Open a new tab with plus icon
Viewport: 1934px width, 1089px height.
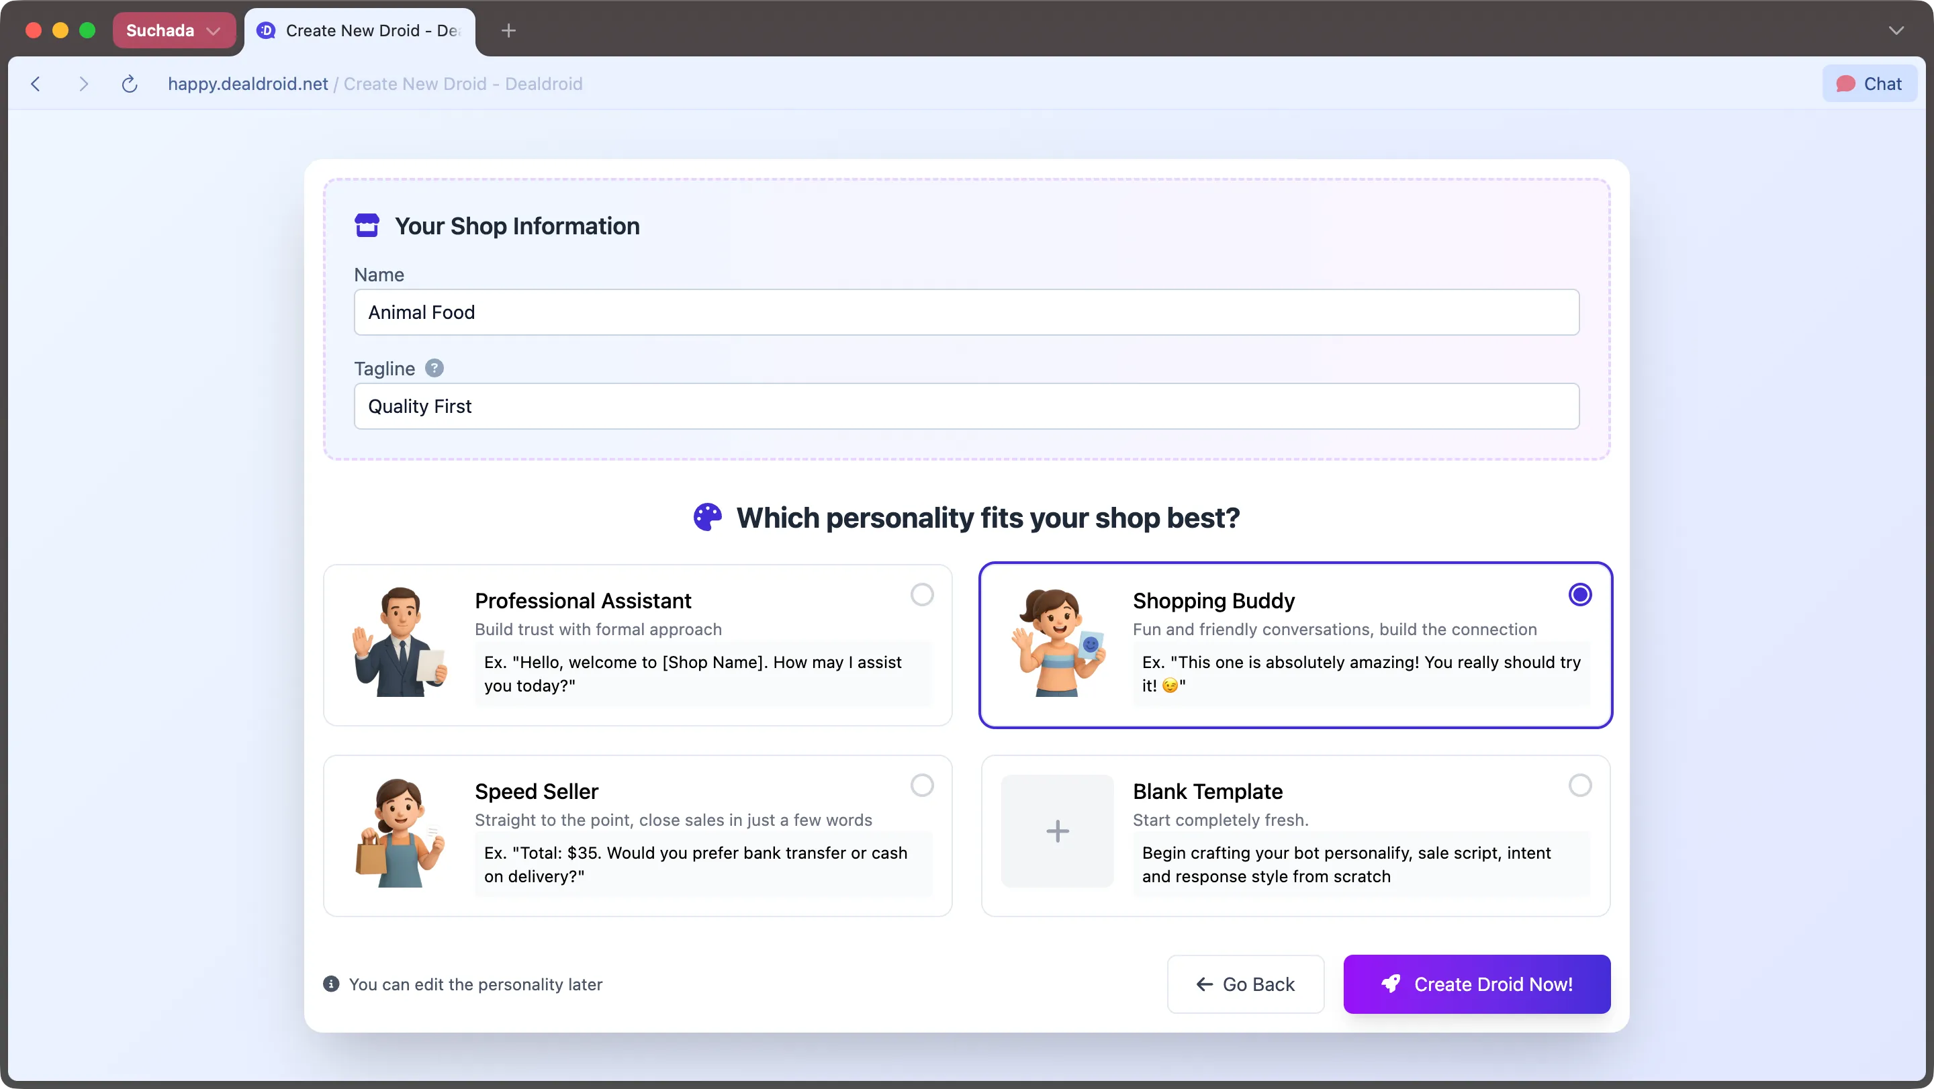click(508, 31)
